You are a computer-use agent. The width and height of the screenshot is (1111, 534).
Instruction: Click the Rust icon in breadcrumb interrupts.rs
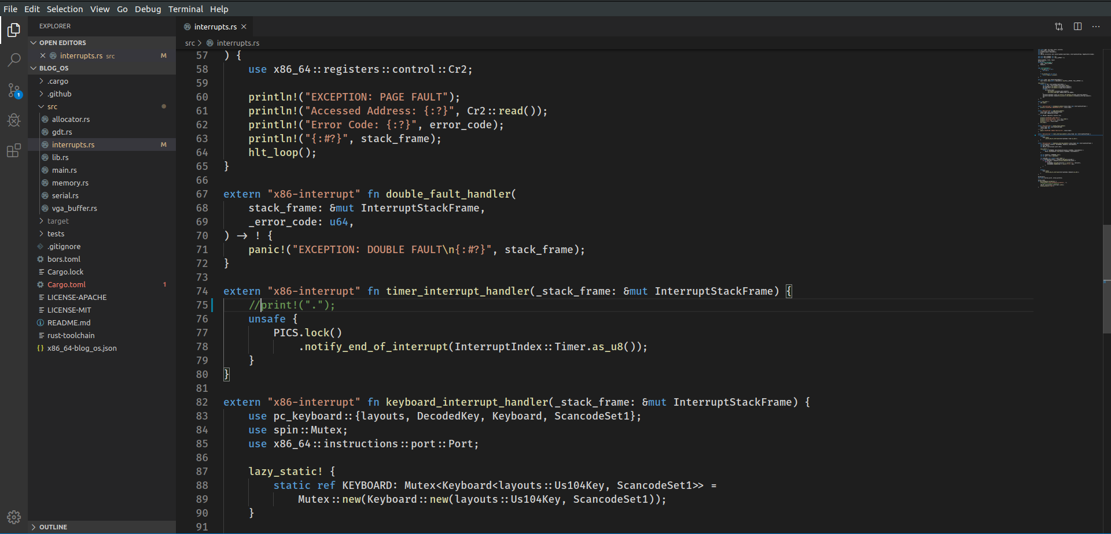click(x=210, y=43)
